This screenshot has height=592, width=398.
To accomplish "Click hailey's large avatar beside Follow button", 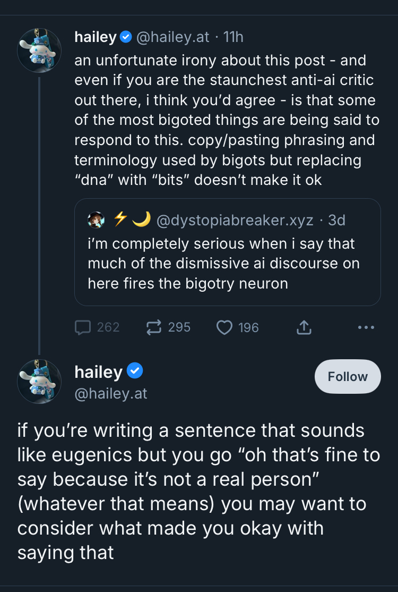I will (x=39, y=381).
